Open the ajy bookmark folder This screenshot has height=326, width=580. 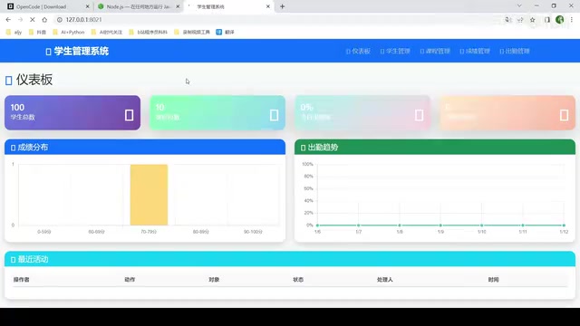pyautogui.click(x=14, y=33)
